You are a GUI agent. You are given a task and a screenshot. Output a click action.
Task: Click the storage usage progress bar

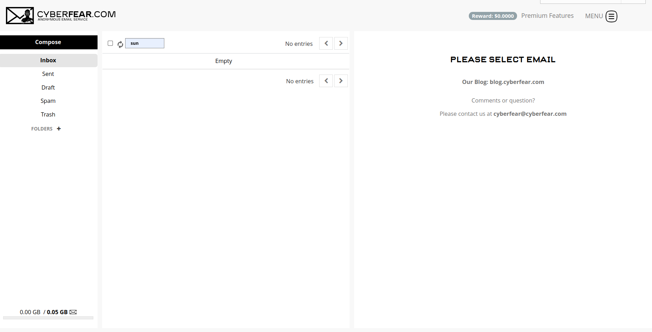[48, 318]
